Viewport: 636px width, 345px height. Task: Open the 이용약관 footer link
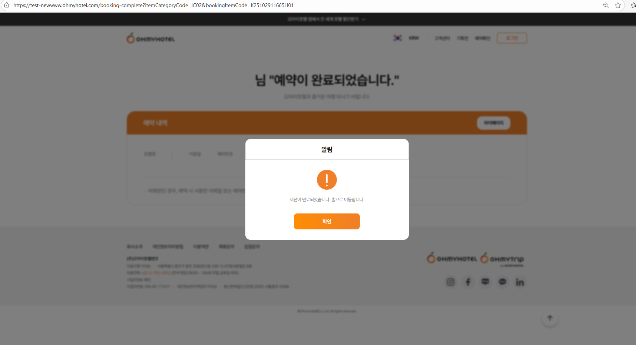(201, 246)
